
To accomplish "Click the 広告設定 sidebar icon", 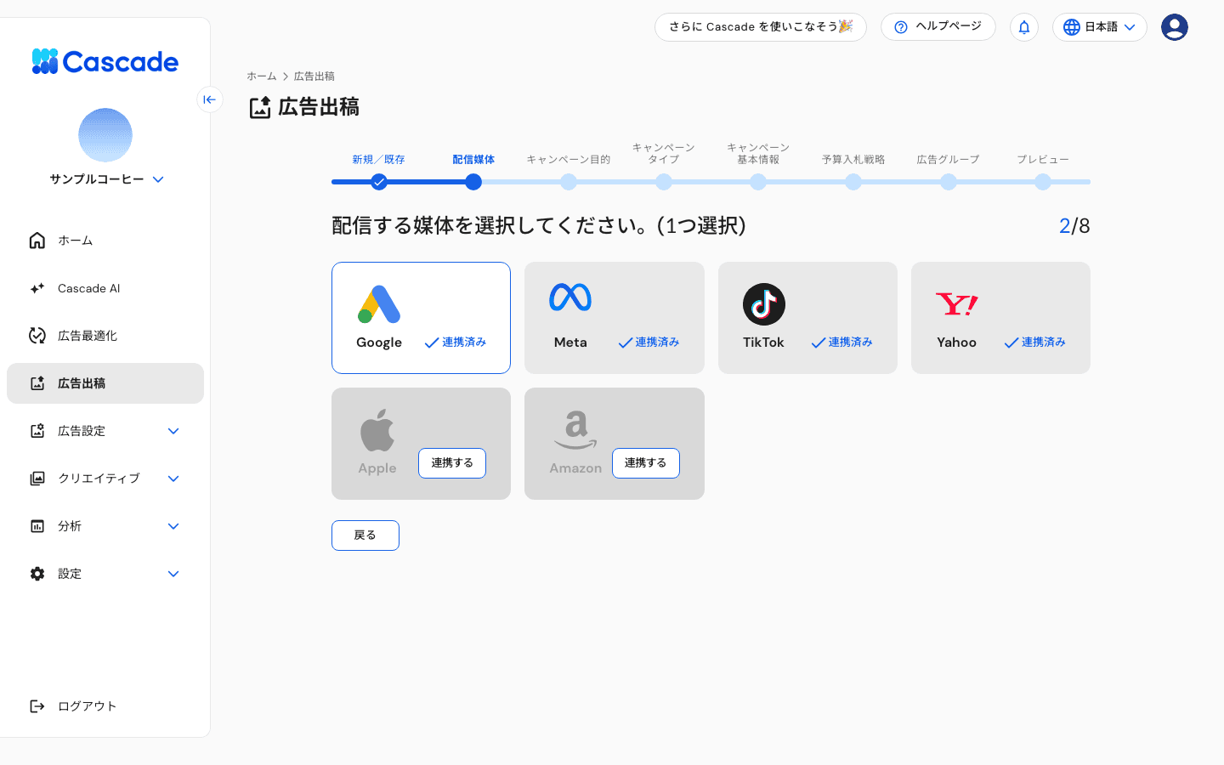I will (37, 431).
